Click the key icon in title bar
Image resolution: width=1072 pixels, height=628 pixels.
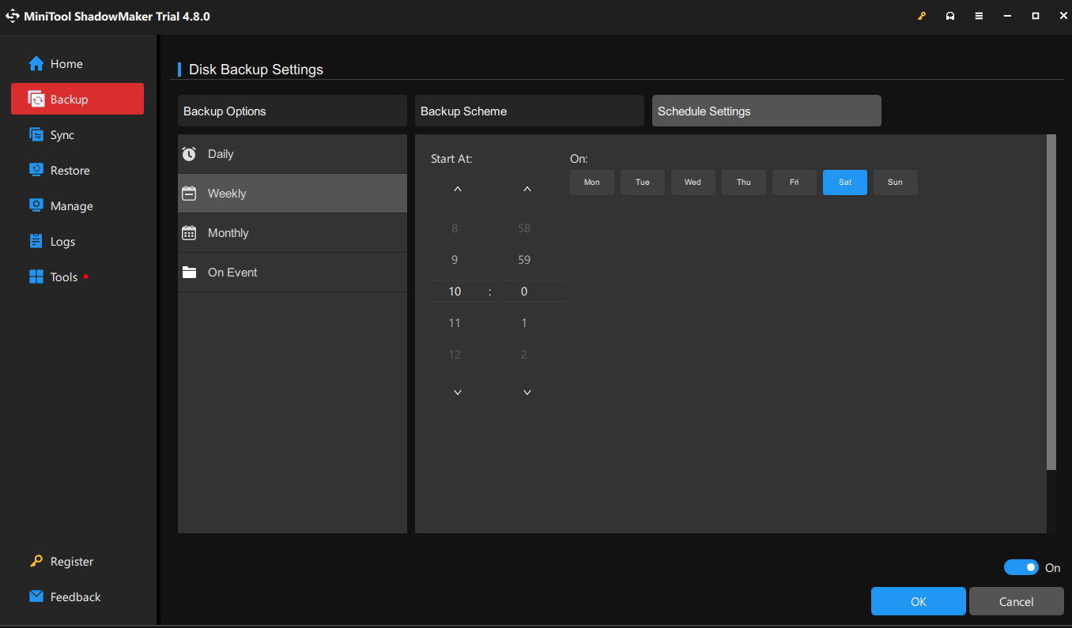click(922, 16)
